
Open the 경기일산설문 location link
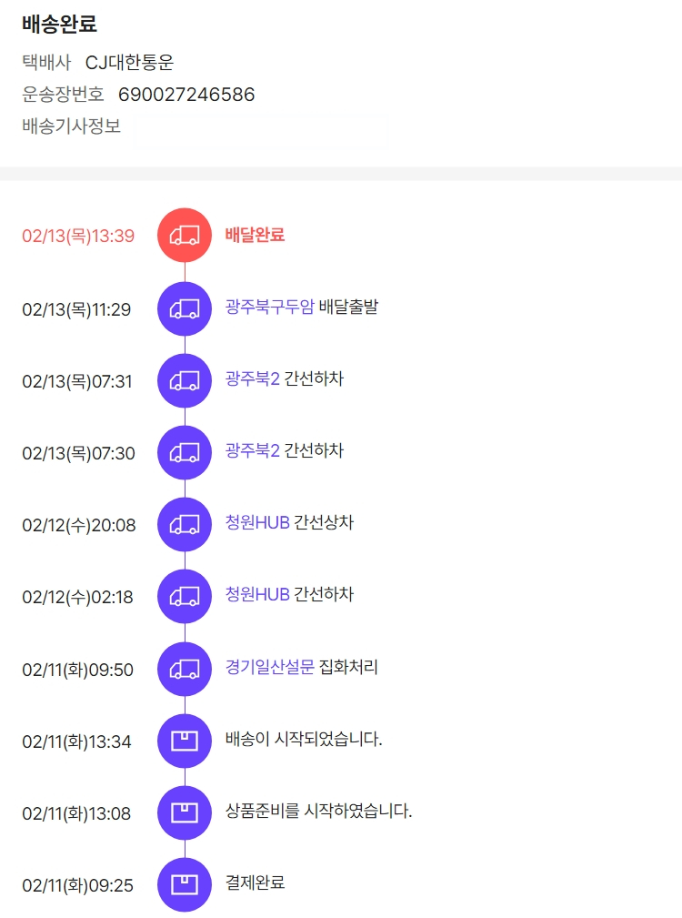[x=270, y=667]
